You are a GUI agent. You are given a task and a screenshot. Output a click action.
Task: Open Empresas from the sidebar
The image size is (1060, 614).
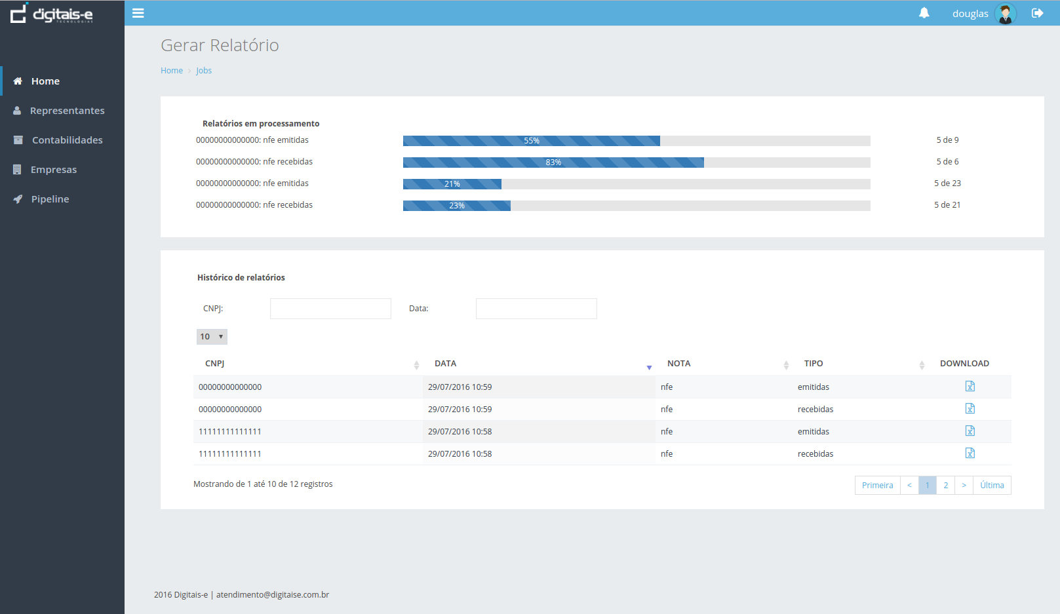coord(54,170)
